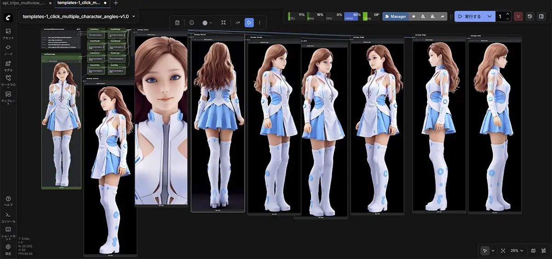This screenshot has width=552, height=259.
Task: Click 実行する (Run) button
Action: pyautogui.click(x=470, y=17)
